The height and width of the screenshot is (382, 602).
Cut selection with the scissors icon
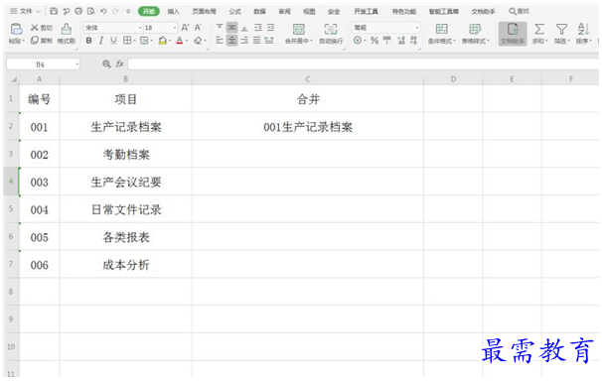click(x=35, y=28)
